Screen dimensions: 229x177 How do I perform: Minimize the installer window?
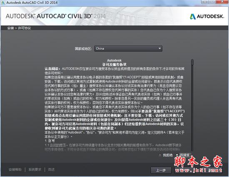coord(205,2)
